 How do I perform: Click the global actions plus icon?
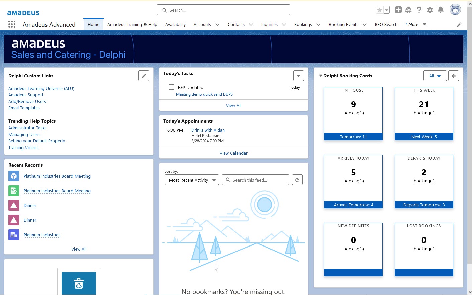click(398, 10)
